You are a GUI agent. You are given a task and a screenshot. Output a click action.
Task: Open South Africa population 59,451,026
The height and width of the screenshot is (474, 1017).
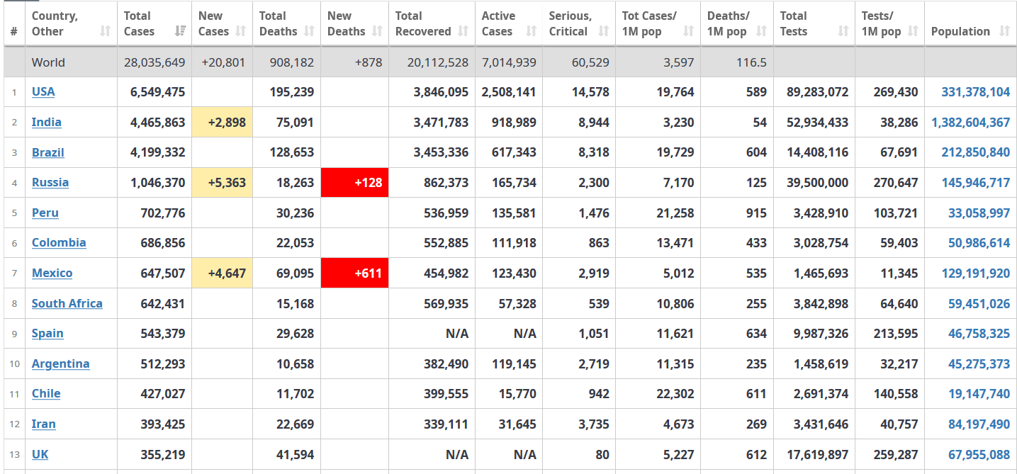(979, 304)
